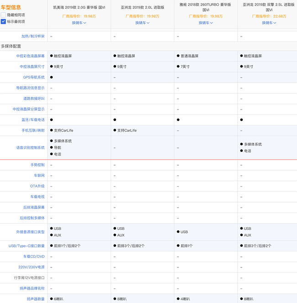The image size is (297, 303).
Task: Click the 亚洲龙 2019款 2.0L 进取版 title
Action: (143, 8)
